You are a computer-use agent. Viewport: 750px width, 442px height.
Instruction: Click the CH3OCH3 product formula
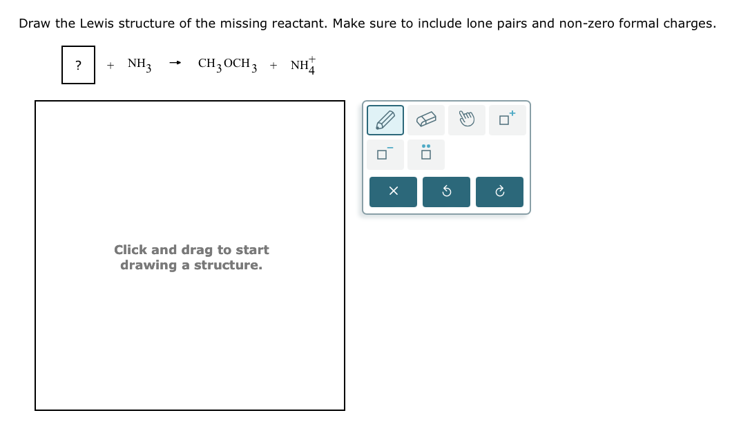tap(227, 64)
